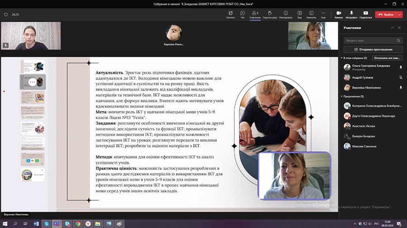
Task: Open the Комнаты breakout rooms
Action: [311, 14]
